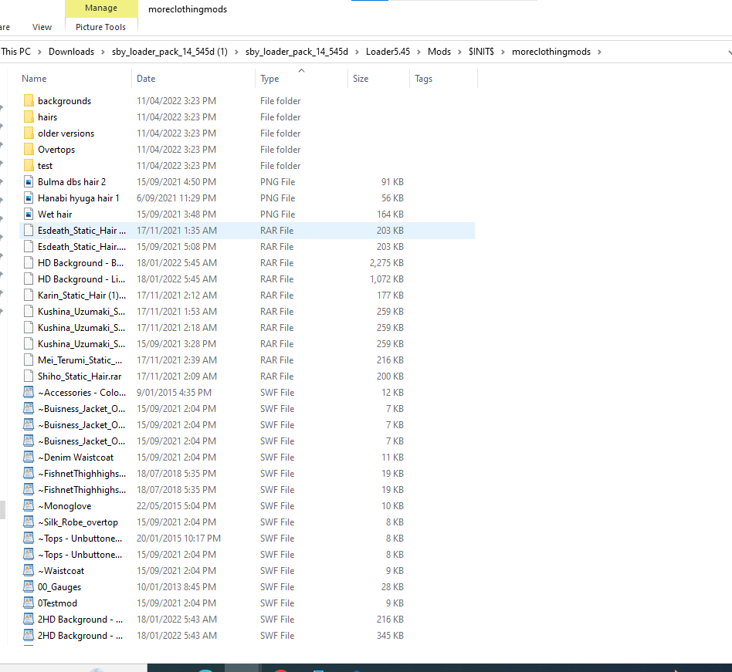Open the Picture Tools tab
Image resolution: width=732 pixels, height=672 pixels.
[100, 27]
